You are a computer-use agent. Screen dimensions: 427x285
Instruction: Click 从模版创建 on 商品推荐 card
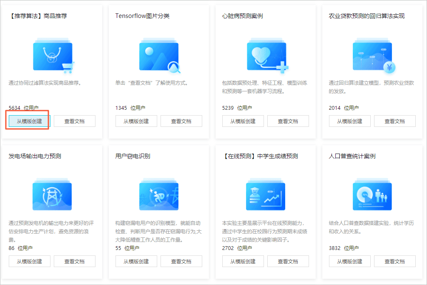pyautogui.click(x=28, y=121)
